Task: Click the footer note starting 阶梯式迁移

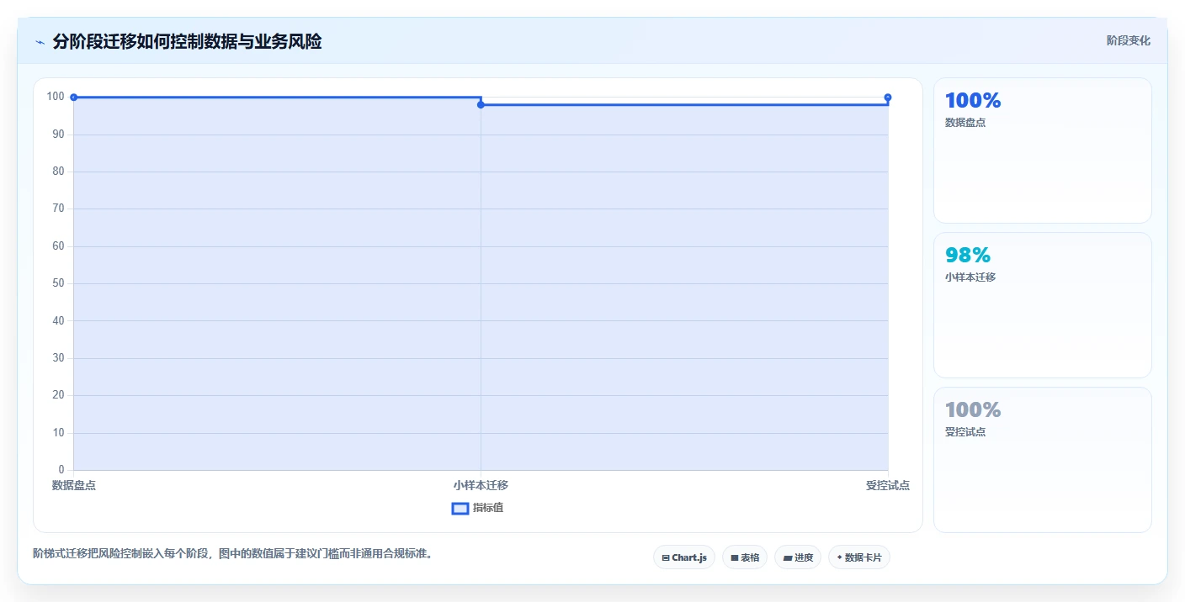Action: click(232, 553)
